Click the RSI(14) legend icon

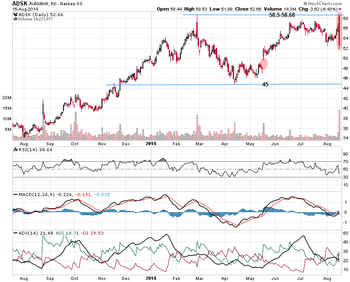coord(16,149)
